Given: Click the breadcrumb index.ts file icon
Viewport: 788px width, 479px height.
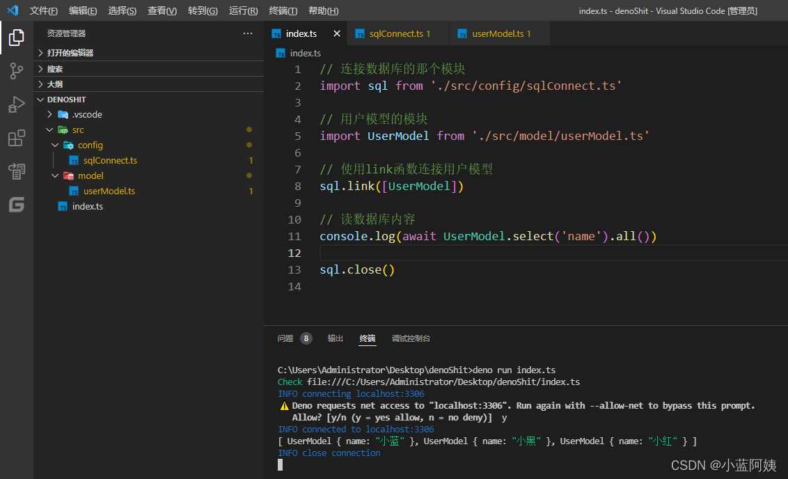Looking at the screenshot, I should point(281,54).
